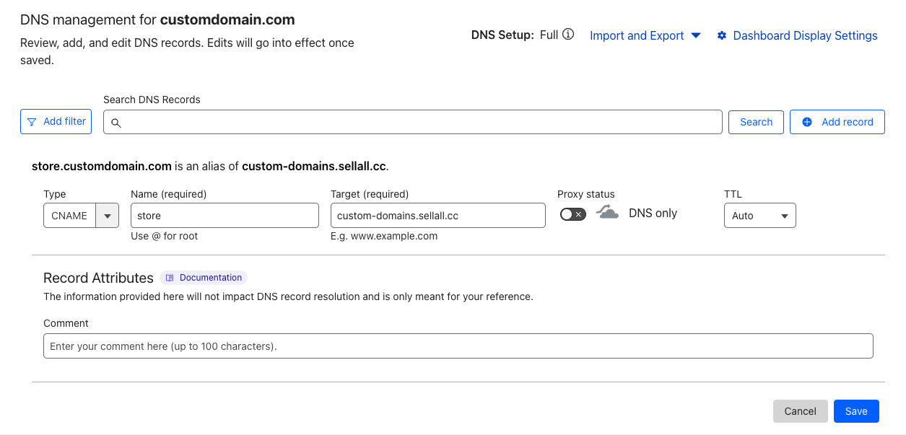Open the Documentation link for Record Attributes

[x=210, y=278]
